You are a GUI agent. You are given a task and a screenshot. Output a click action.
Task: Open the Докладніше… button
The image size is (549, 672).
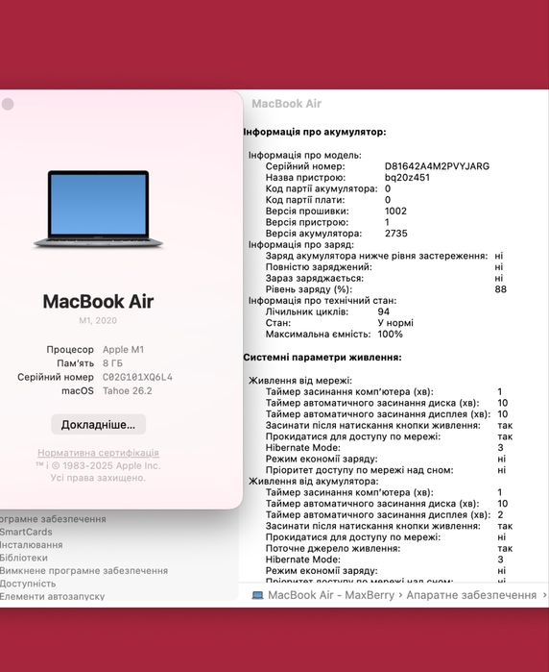[99, 424]
